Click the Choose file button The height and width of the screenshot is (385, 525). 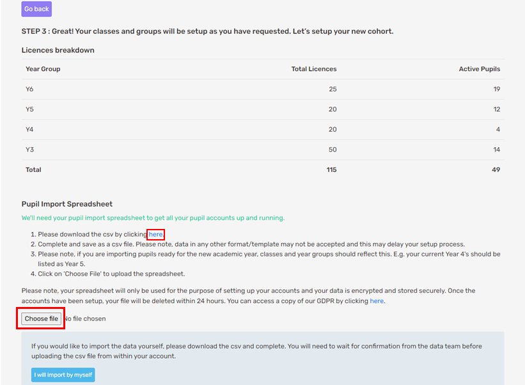pyautogui.click(x=41, y=318)
